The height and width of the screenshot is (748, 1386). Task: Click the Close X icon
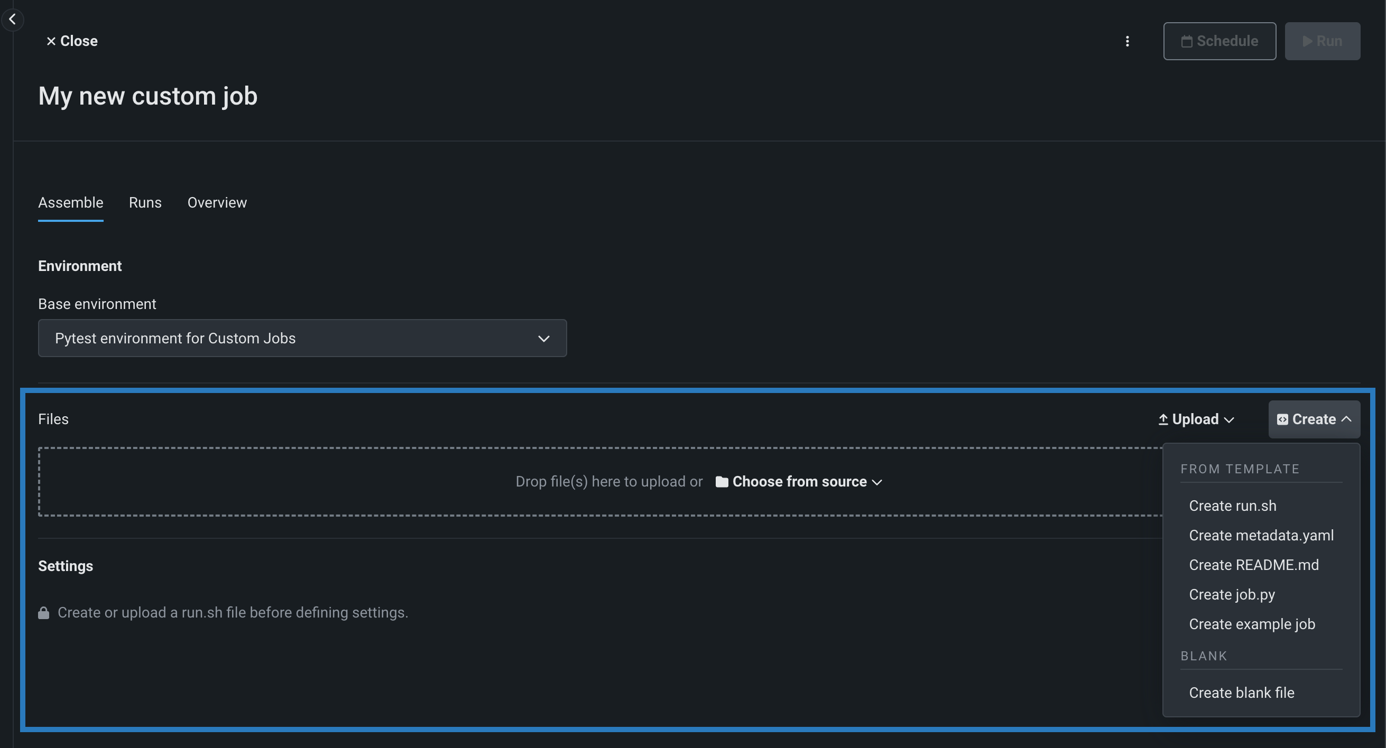(51, 41)
